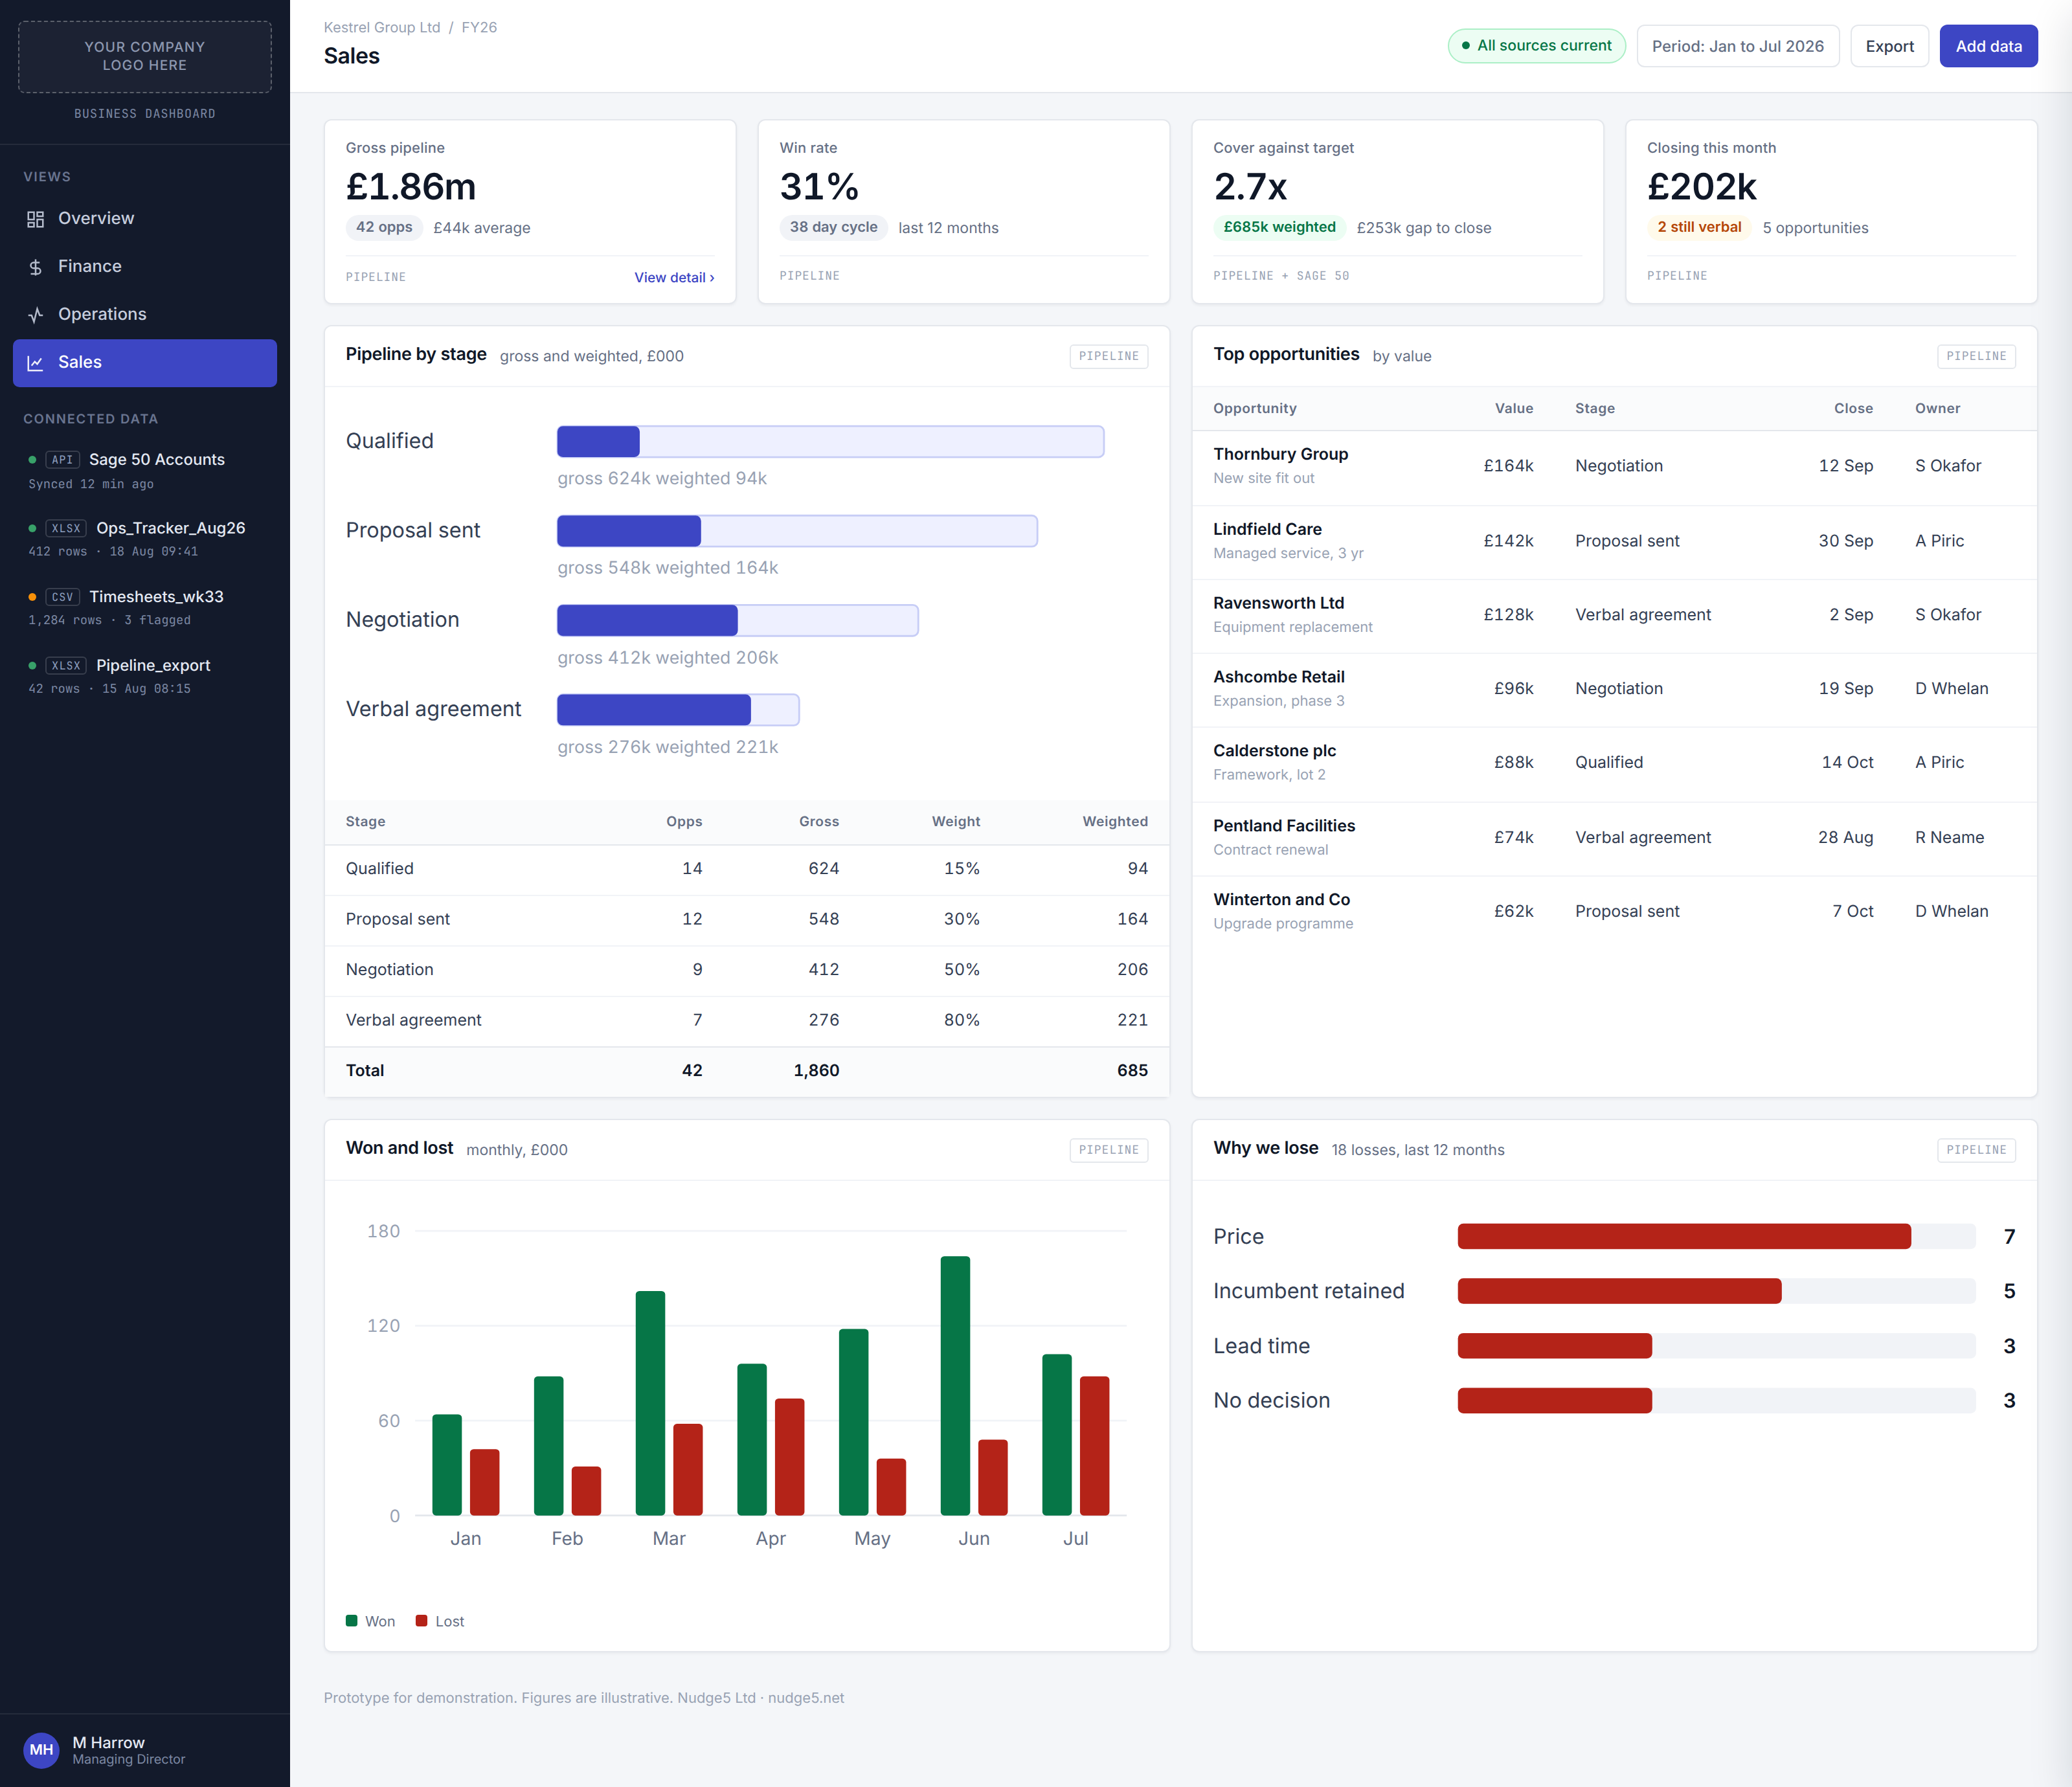Click the company logo placeholder

click(x=145, y=57)
